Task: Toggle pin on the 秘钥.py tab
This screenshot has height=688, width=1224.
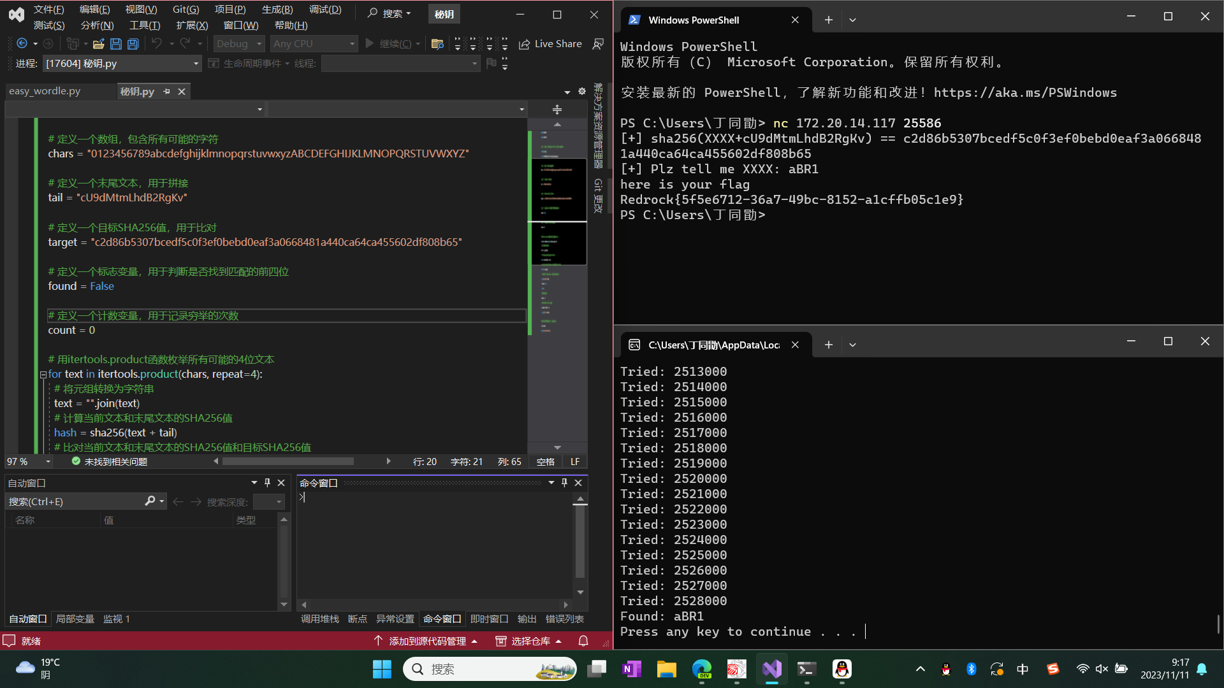Action: [x=166, y=92]
